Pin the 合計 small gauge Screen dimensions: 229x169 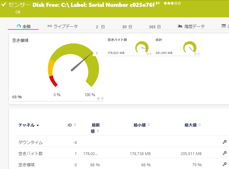(x=199, y=54)
